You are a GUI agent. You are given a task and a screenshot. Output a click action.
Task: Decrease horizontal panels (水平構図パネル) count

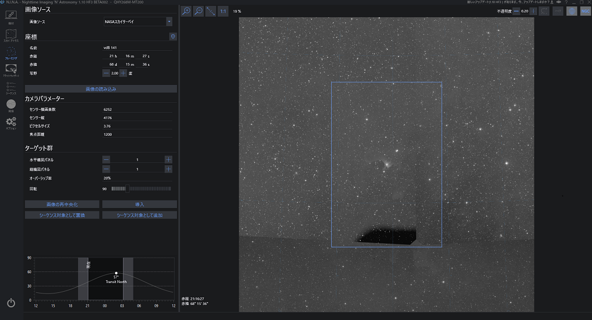click(x=106, y=159)
